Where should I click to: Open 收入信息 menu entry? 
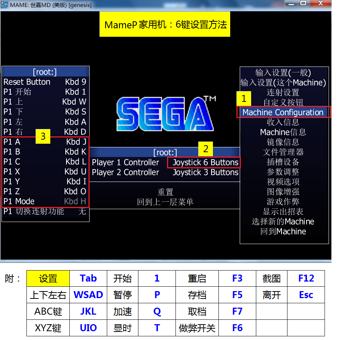click(x=283, y=122)
